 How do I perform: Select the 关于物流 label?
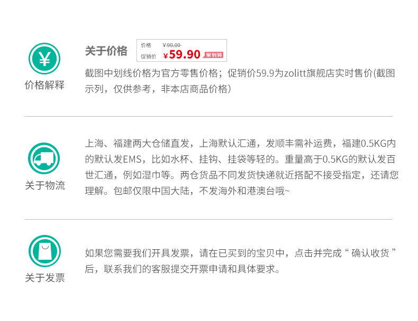point(44,185)
